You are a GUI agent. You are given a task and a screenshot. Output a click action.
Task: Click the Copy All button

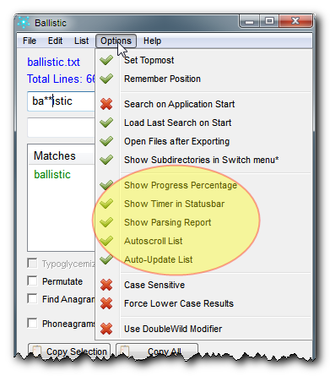click(x=157, y=351)
